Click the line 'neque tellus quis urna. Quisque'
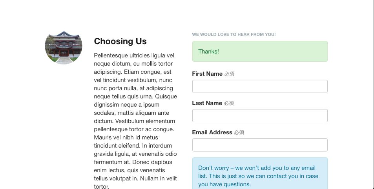 (135, 96)
